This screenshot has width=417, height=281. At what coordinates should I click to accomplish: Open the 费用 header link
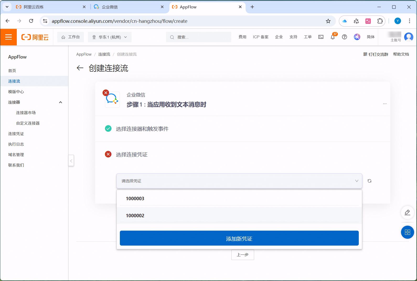242,37
